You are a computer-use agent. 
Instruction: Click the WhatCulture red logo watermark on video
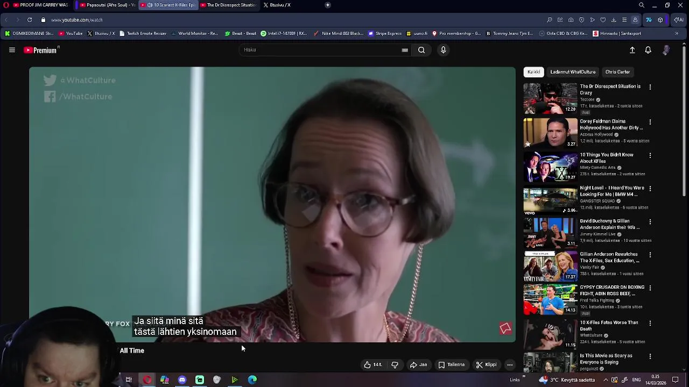(x=505, y=328)
